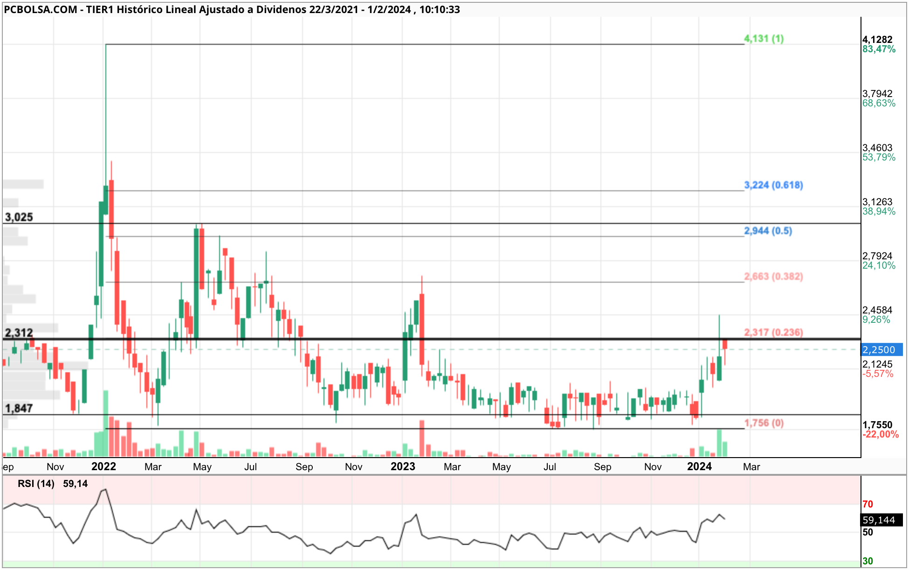Click the 38,94% axis percentage
Image resolution: width=909 pixels, height=570 pixels.
coord(879,211)
